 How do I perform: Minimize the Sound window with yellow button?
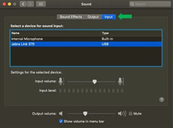[x=10, y=4]
